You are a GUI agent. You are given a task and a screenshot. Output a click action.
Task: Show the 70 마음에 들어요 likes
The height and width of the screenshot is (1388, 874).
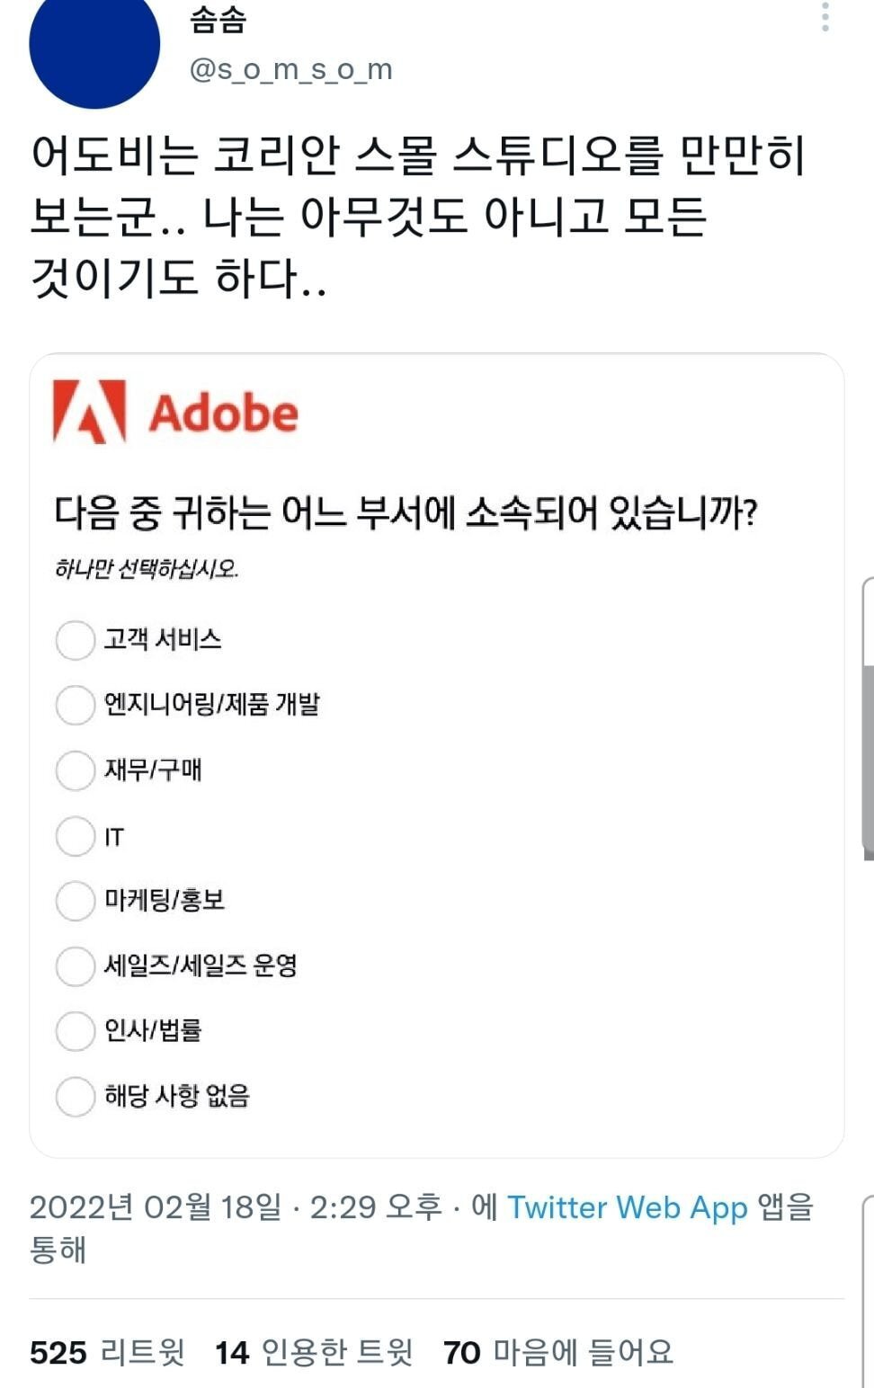click(x=557, y=1352)
